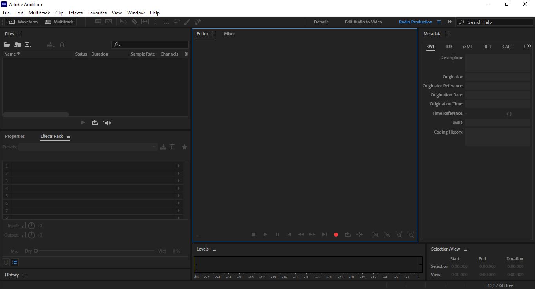535x289 pixels.
Task: Click Zoom Out Amplitude icon
Action: click(x=387, y=235)
